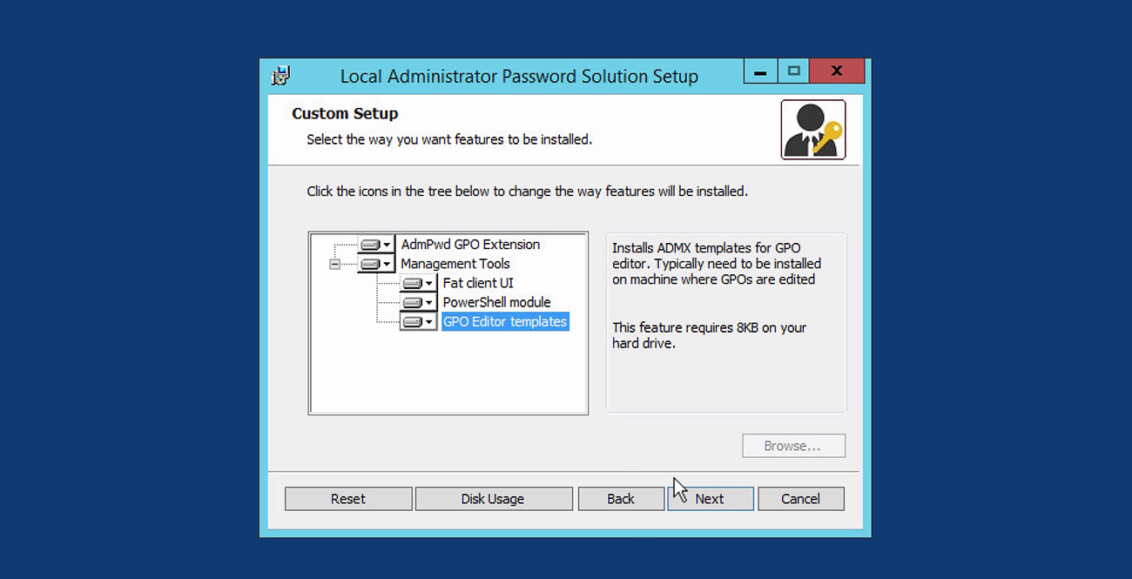Image resolution: width=1132 pixels, height=579 pixels.
Task: Click 'This feature requires 8KB' text
Action: tap(710, 335)
